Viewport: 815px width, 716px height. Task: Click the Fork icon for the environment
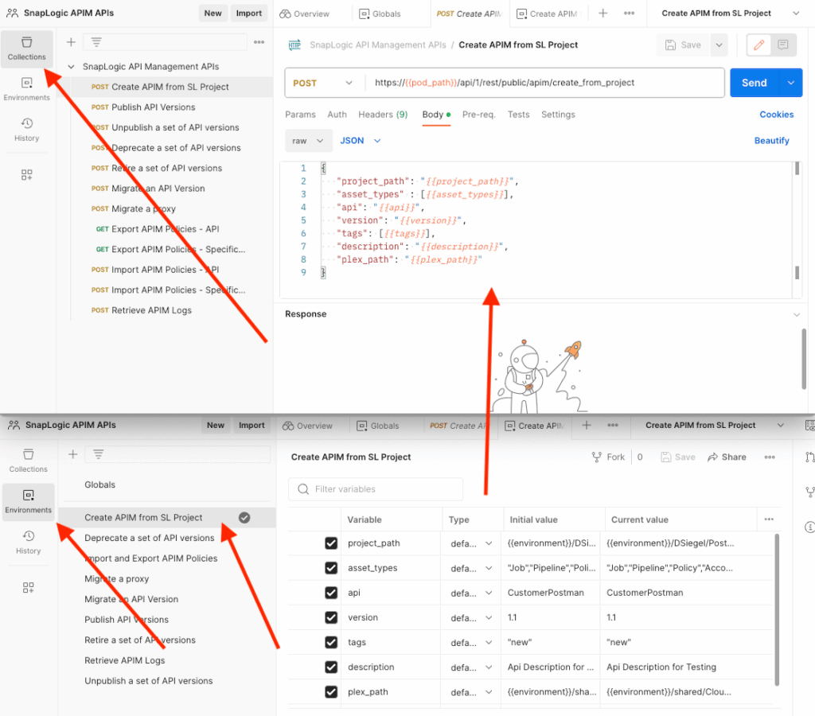click(x=597, y=457)
